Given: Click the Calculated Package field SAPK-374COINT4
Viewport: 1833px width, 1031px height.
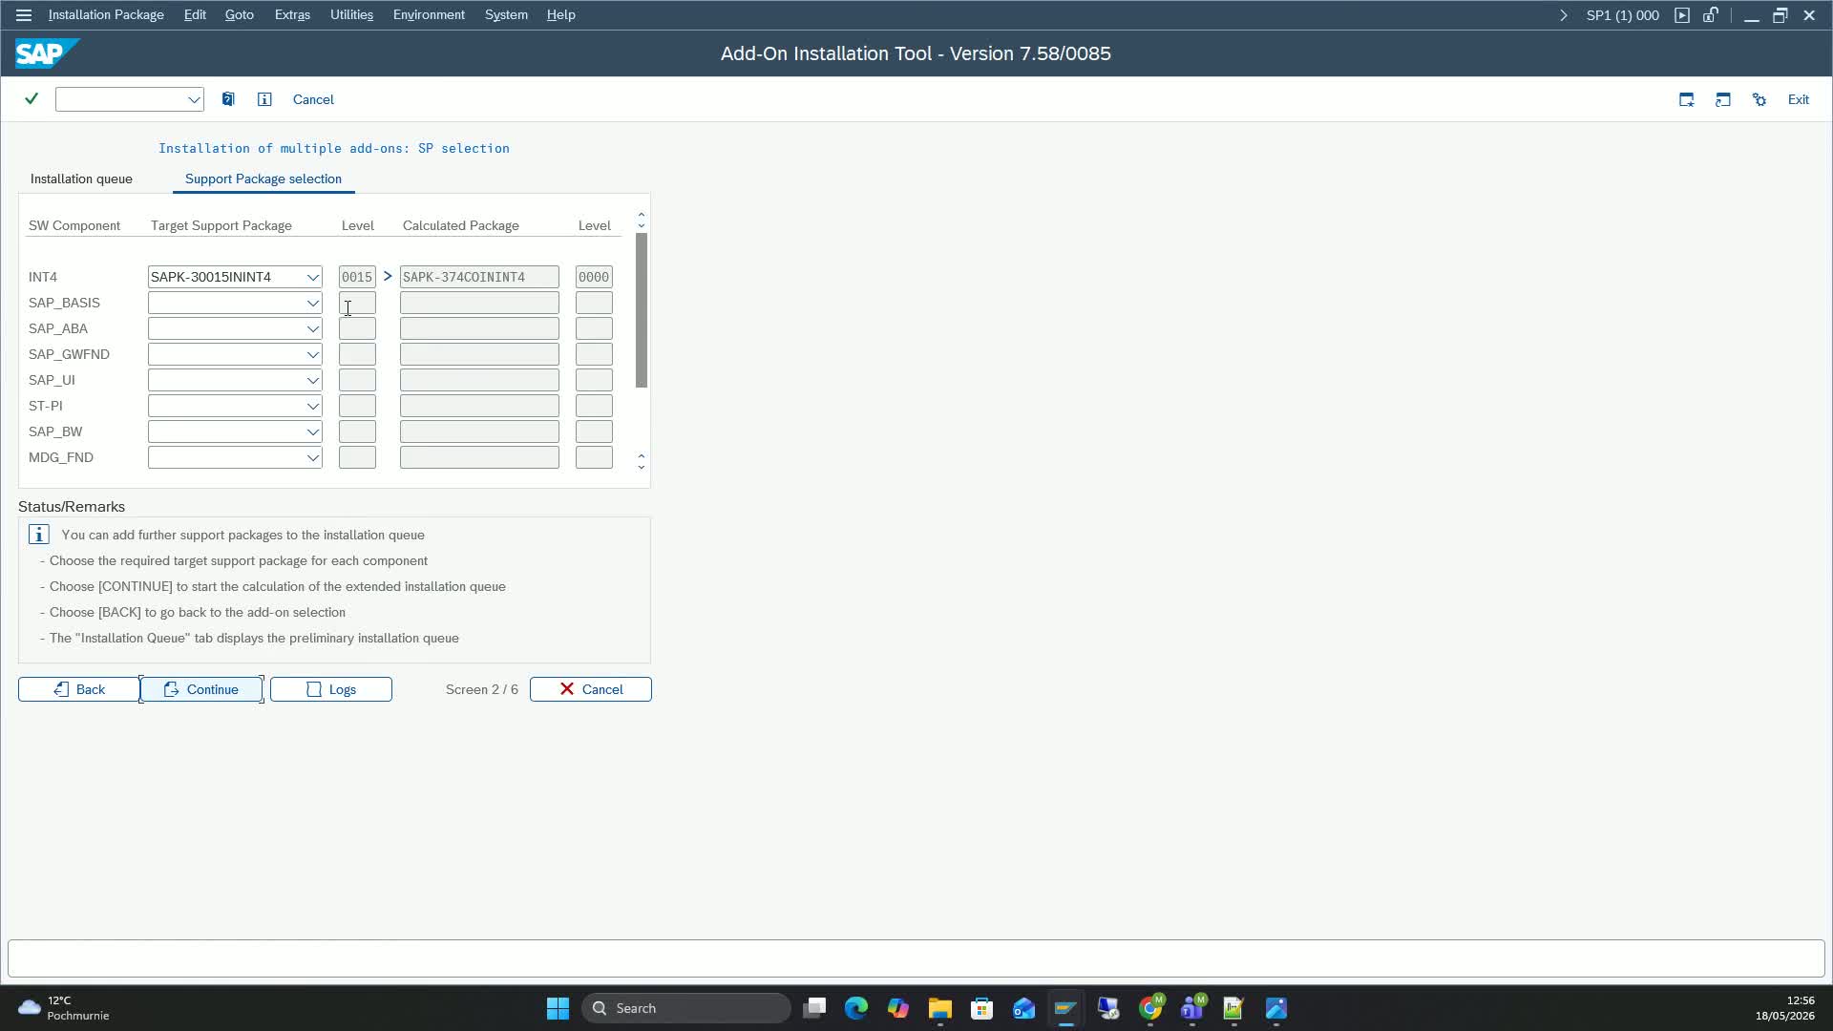Looking at the screenshot, I should pyautogui.click(x=479, y=277).
